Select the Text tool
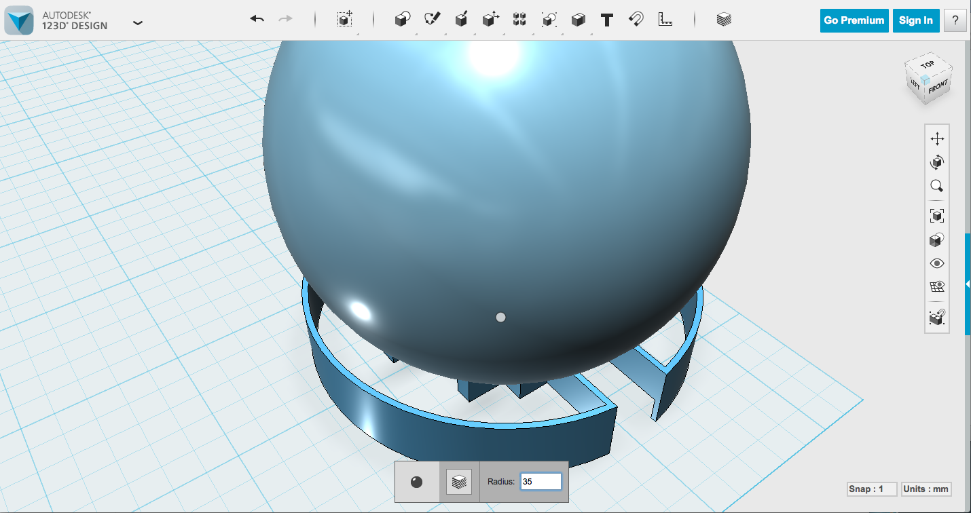 pos(606,20)
